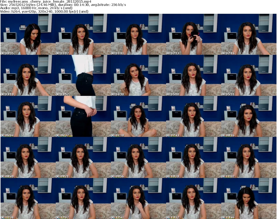Click the thumbnail at 00:05:31
This screenshot has height=219, width=277.
(249, 75)
